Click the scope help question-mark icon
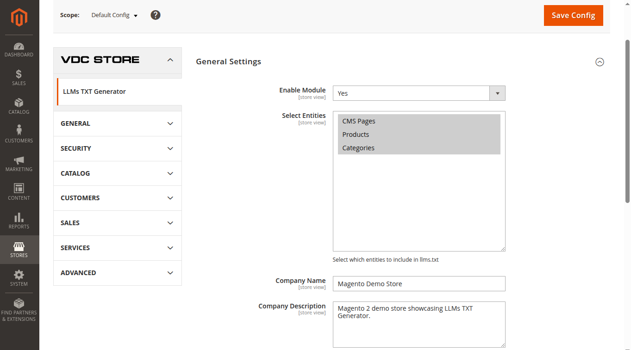Image resolution: width=631 pixels, height=350 pixels. click(x=156, y=15)
